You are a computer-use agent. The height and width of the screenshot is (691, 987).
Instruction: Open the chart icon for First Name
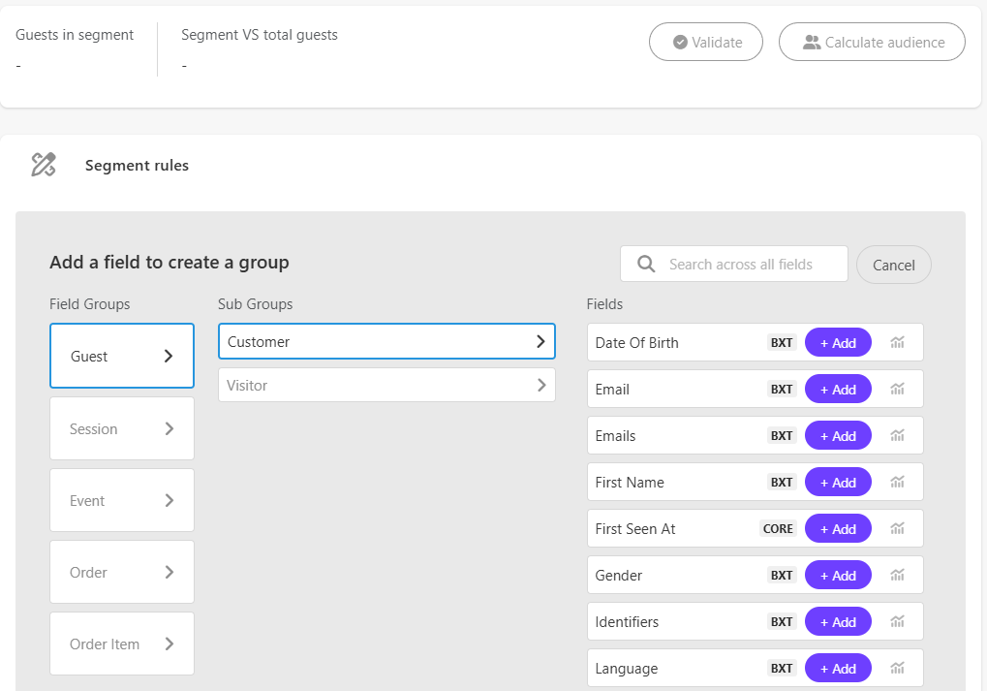pos(897,482)
